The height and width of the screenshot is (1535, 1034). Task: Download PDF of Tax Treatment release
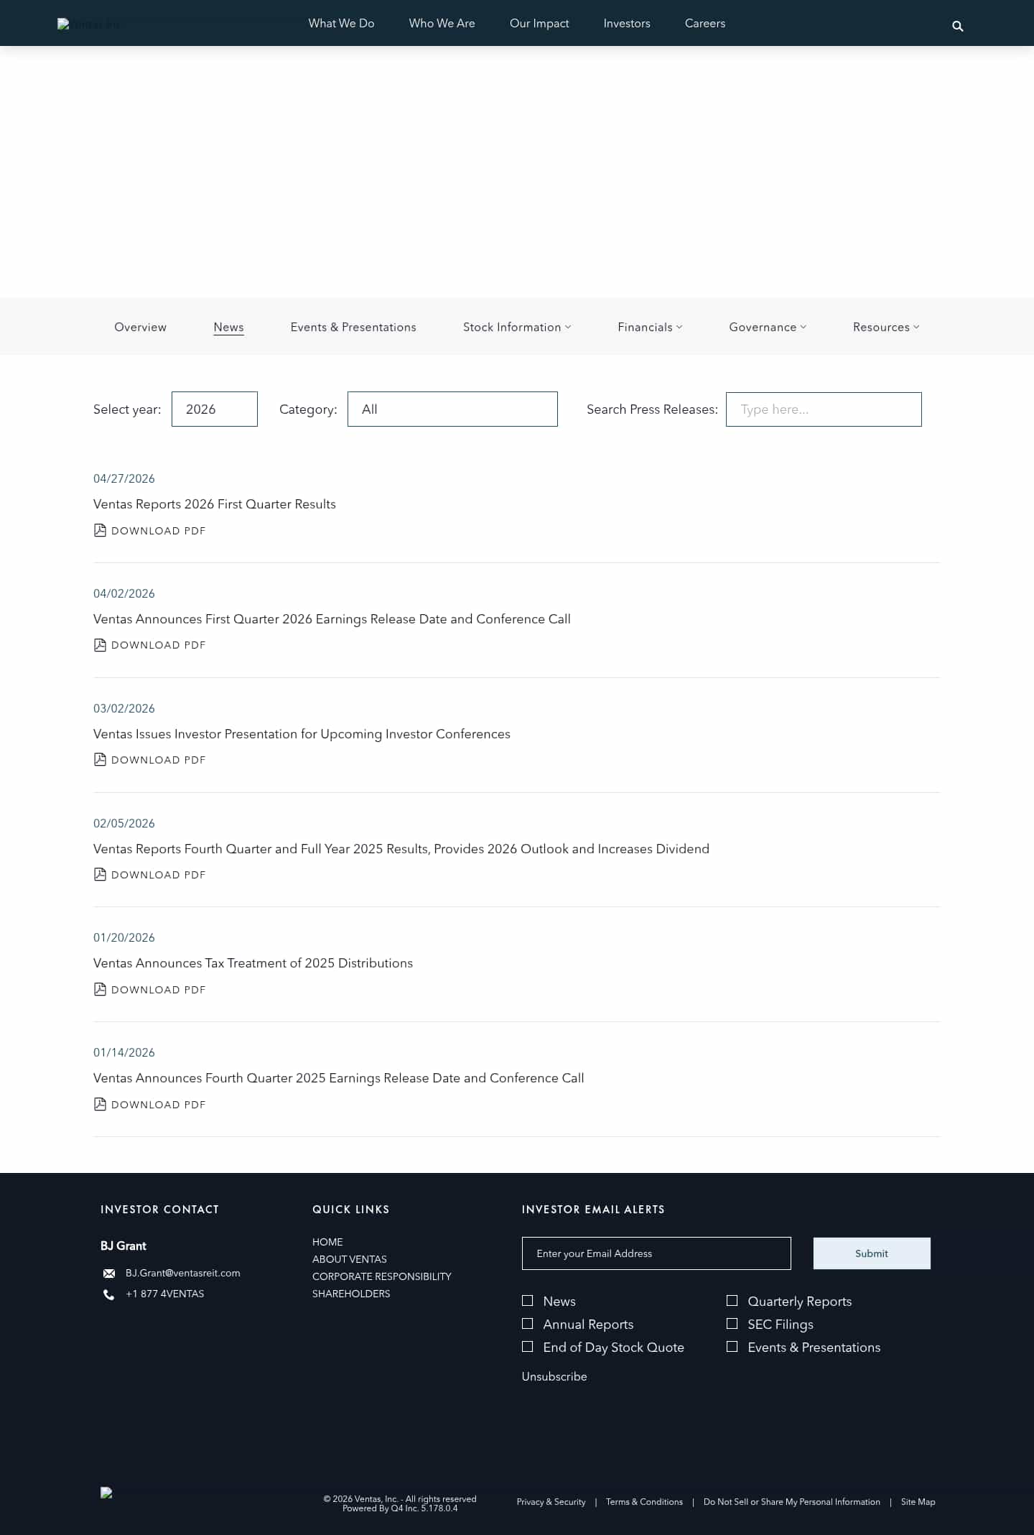[x=158, y=990]
